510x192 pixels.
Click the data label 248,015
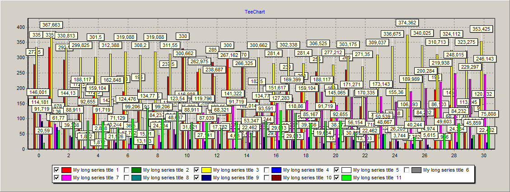[x=455, y=55]
